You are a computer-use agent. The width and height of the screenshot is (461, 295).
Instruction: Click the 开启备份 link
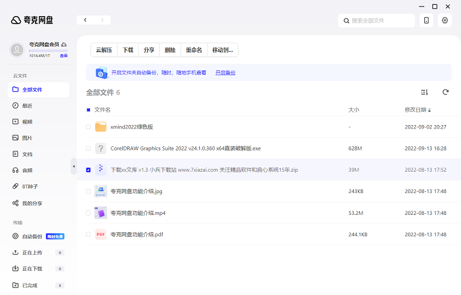[225, 73]
